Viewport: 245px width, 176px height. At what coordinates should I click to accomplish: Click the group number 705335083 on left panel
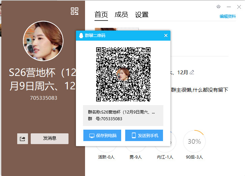[44, 98]
